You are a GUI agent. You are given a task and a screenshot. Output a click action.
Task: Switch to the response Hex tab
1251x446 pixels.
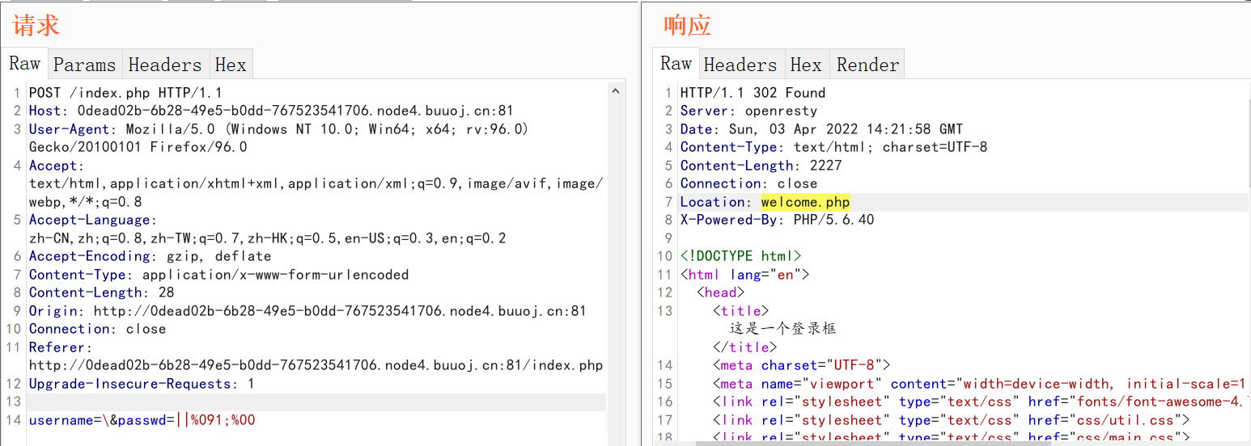[x=806, y=65]
